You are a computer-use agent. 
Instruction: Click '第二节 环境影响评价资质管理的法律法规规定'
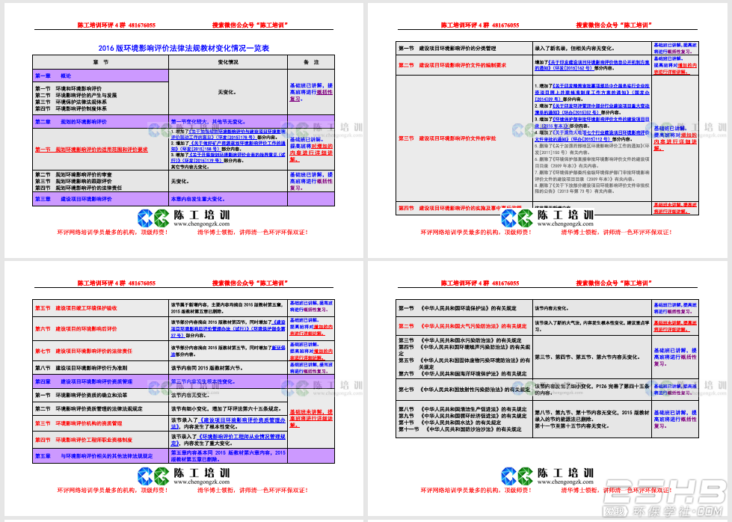pyautogui.click(x=89, y=408)
